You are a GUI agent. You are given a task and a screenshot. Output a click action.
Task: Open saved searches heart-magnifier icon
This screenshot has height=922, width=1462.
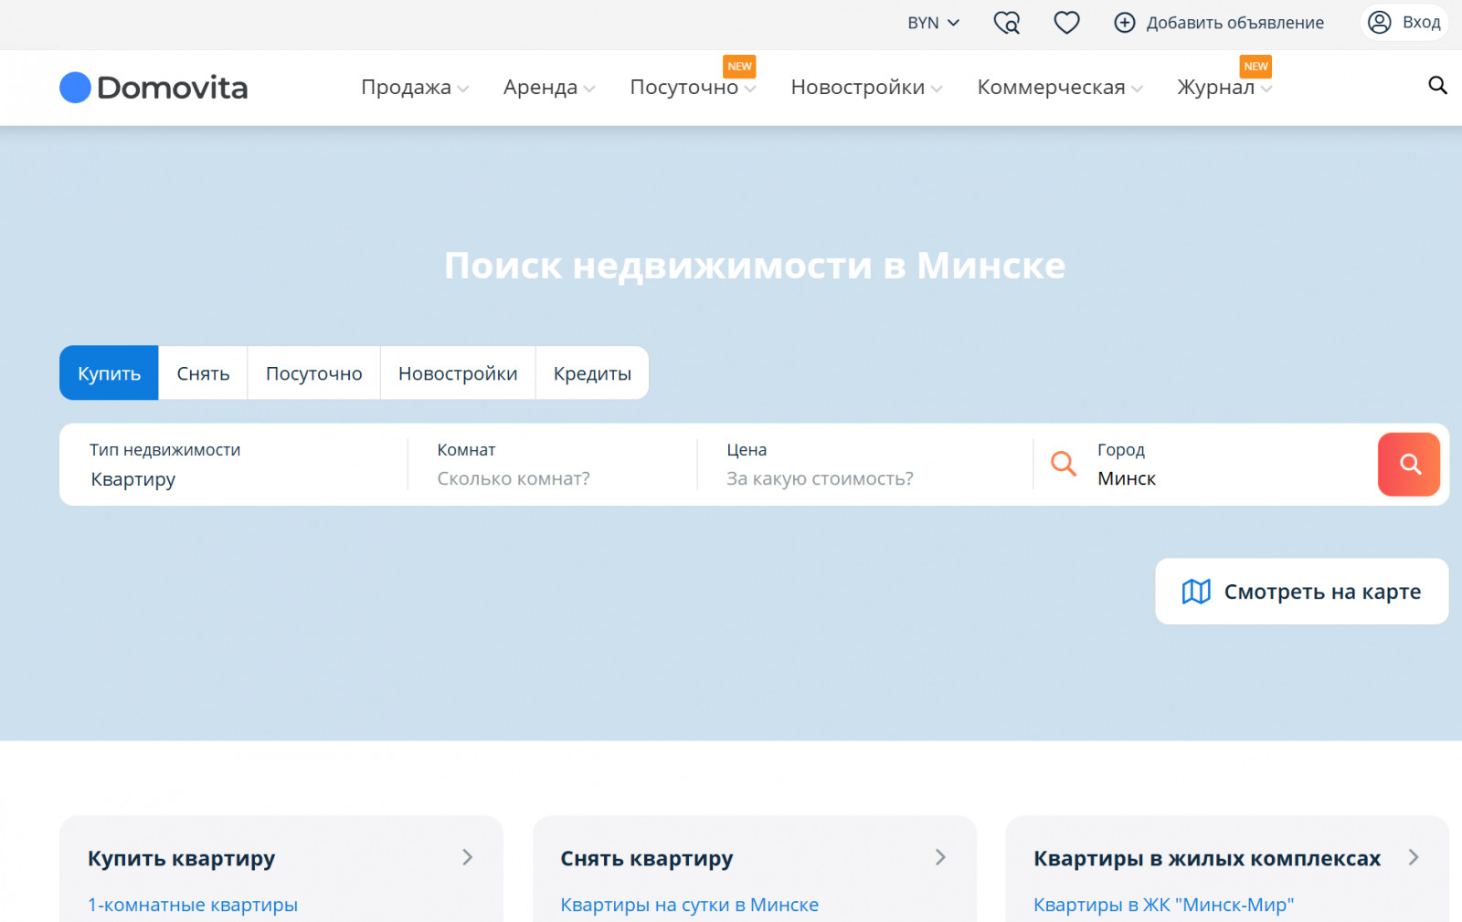click(1007, 23)
